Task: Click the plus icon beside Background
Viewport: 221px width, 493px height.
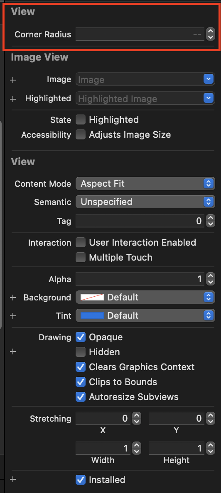Action: (x=13, y=298)
